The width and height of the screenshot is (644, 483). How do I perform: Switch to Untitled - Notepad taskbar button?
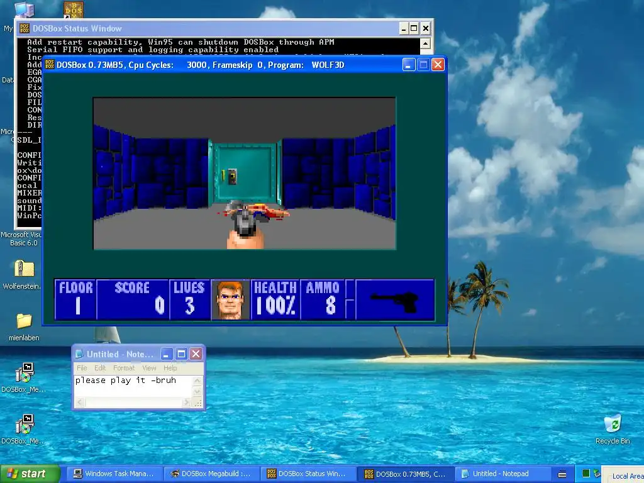[x=502, y=474]
